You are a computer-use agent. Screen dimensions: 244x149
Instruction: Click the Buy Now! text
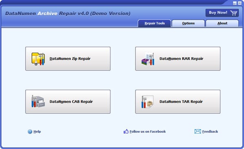(218, 13)
